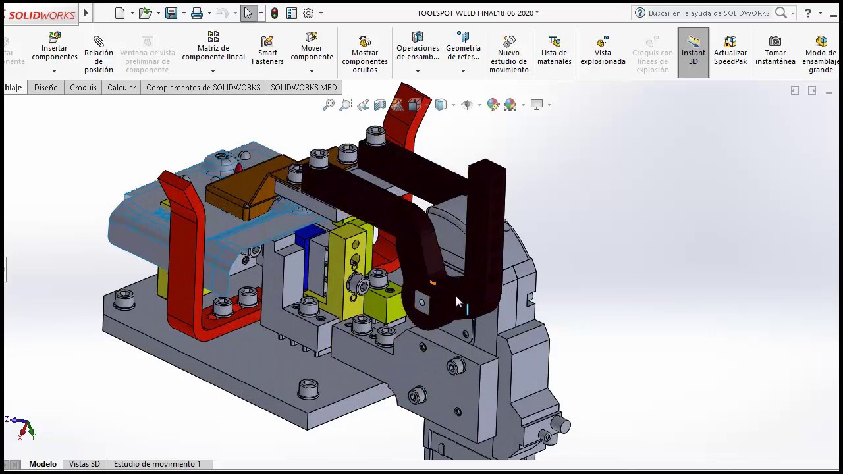Click the Edit appearance color ball icon

(x=493, y=105)
